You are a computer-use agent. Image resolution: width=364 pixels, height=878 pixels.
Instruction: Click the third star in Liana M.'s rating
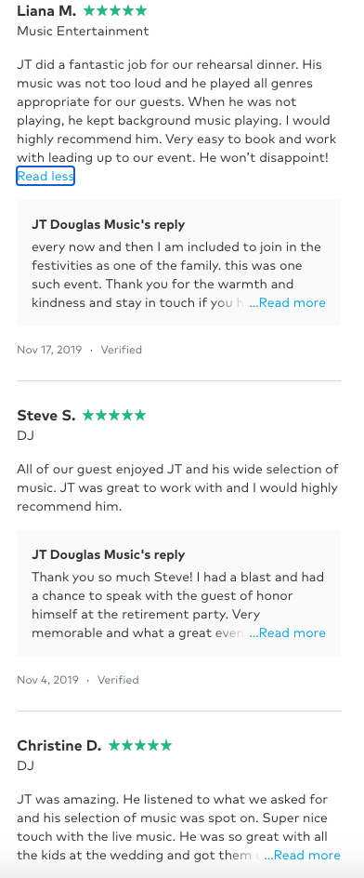(115, 10)
